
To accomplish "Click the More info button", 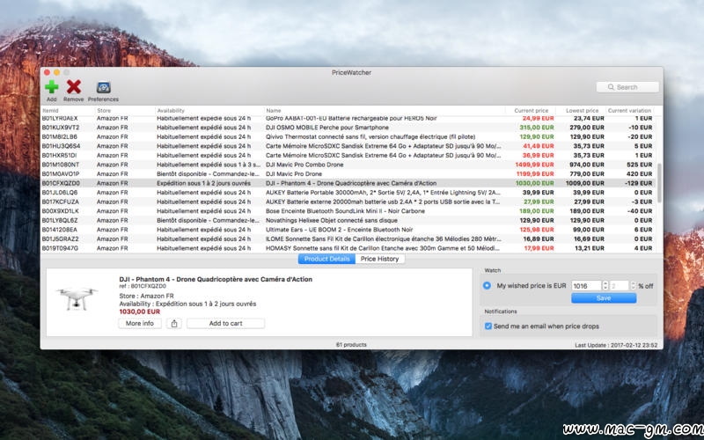I will pyautogui.click(x=140, y=323).
